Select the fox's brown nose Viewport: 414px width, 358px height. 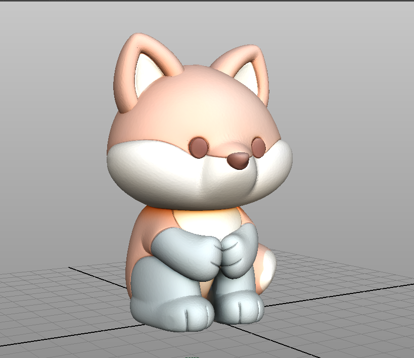point(239,160)
